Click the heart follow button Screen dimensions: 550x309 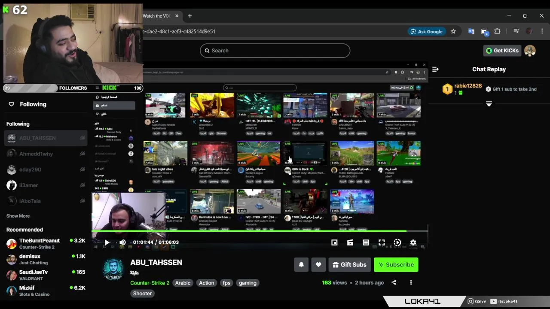(x=318, y=265)
